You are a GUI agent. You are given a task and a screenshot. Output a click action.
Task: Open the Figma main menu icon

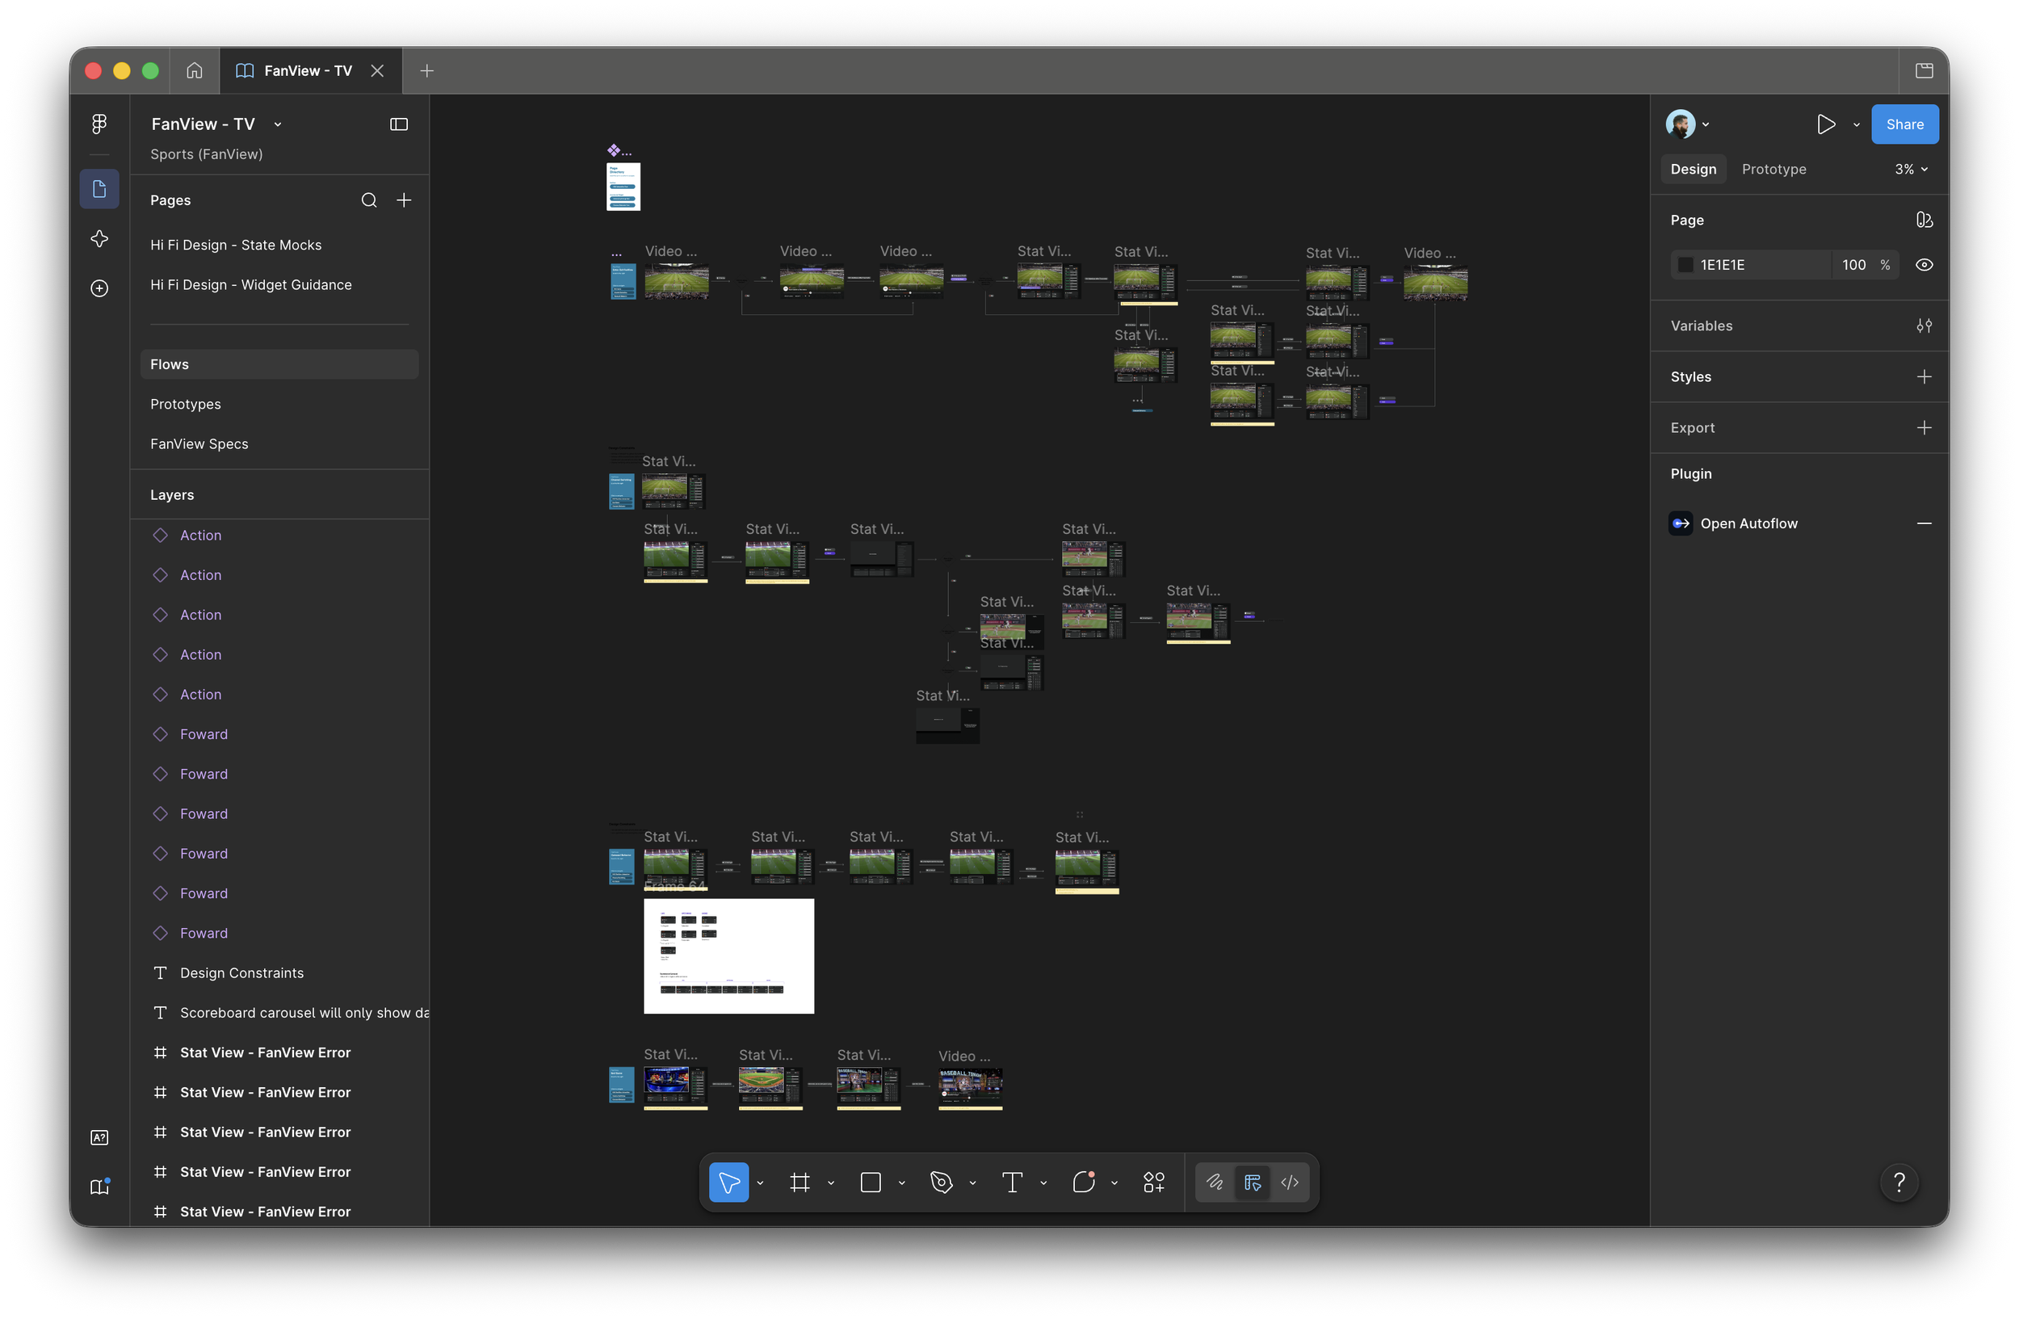pos(99,124)
